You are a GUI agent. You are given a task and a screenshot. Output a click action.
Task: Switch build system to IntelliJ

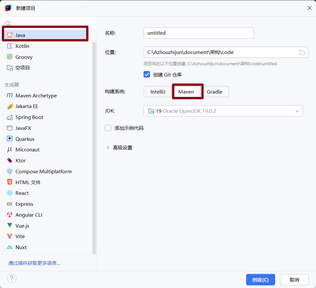coord(158,92)
